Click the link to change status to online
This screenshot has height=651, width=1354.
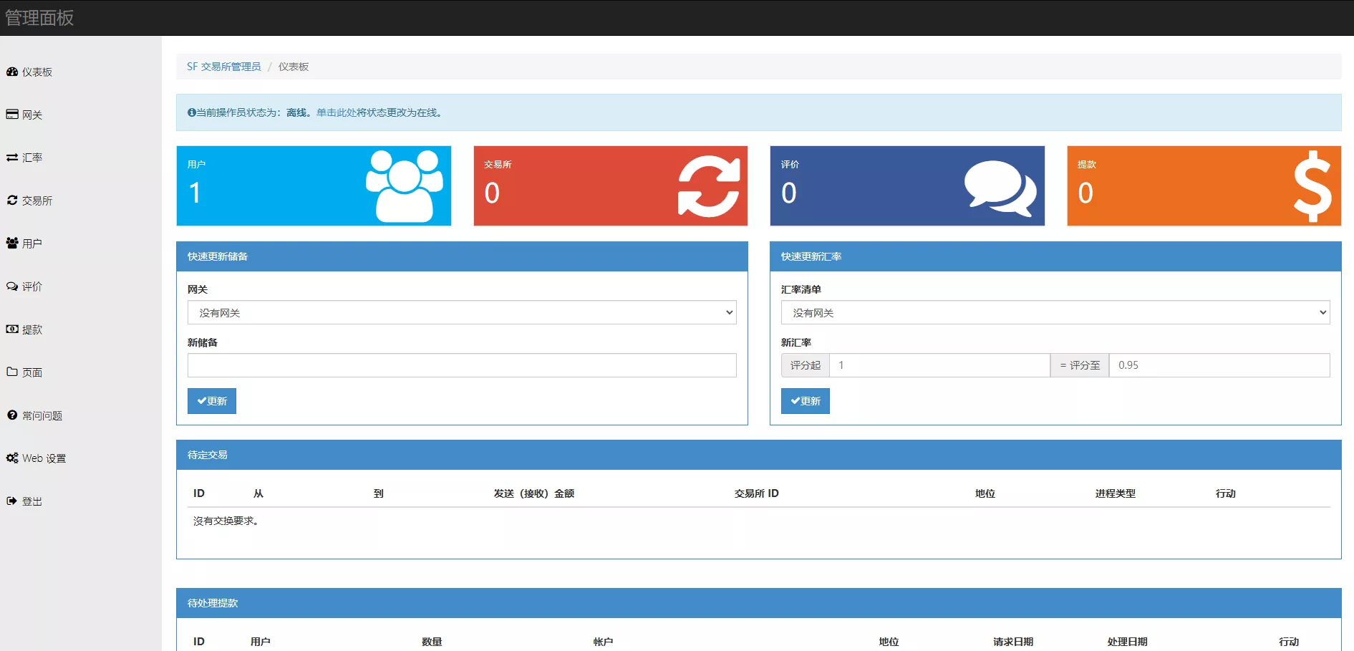pyautogui.click(x=379, y=112)
